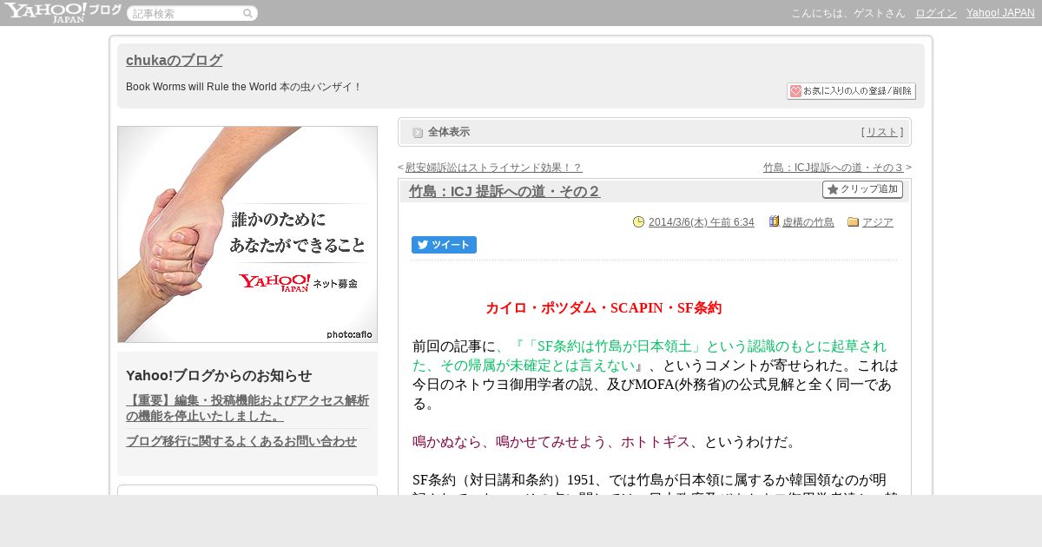Viewport: 1042px width, 547px height.
Task: Click the Yahoo! JAPAN blog logo
Action: [63, 12]
